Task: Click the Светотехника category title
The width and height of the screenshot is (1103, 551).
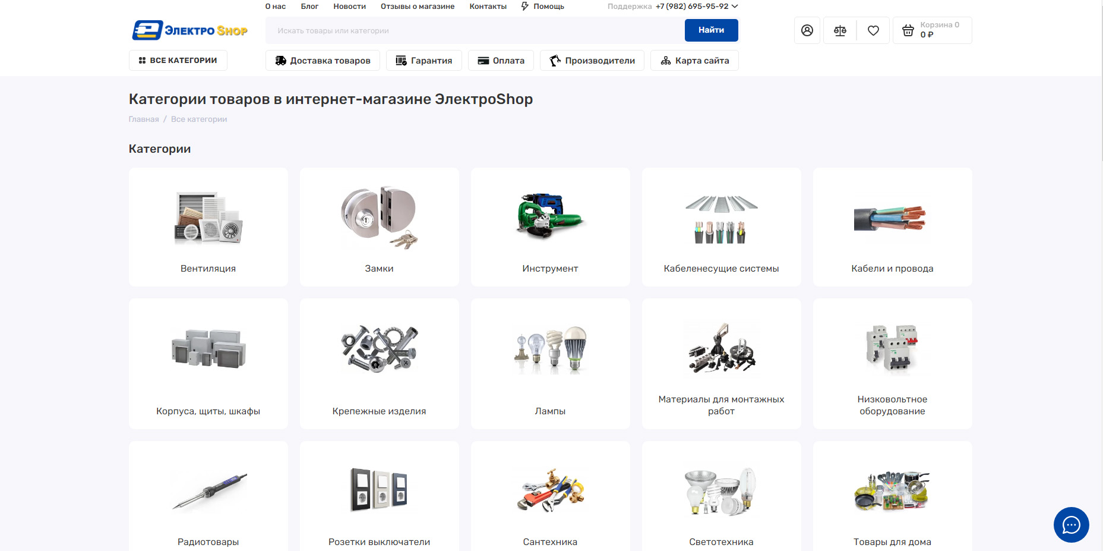Action: pos(721,542)
